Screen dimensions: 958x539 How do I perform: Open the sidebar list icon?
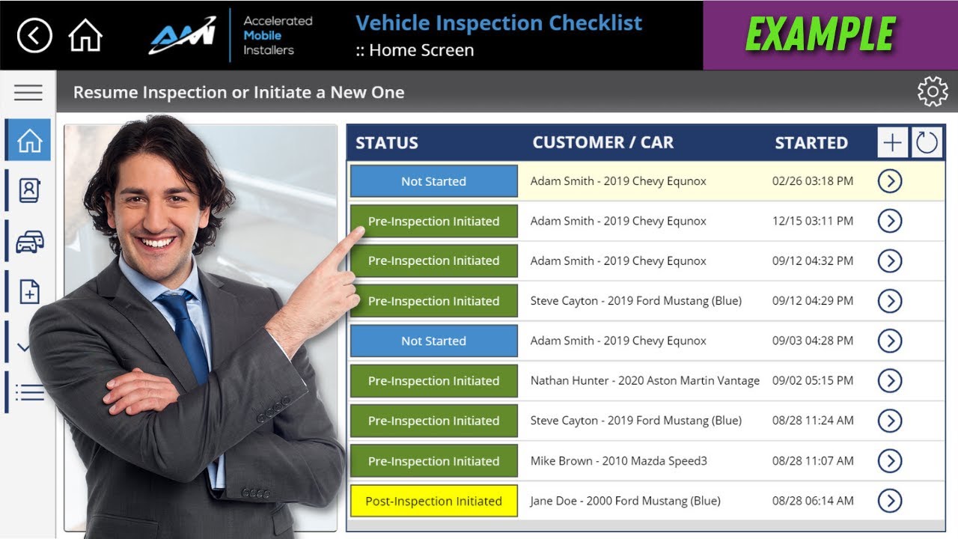pos(30,392)
